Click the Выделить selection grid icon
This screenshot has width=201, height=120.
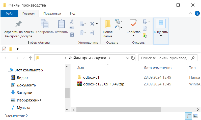pos(161,23)
